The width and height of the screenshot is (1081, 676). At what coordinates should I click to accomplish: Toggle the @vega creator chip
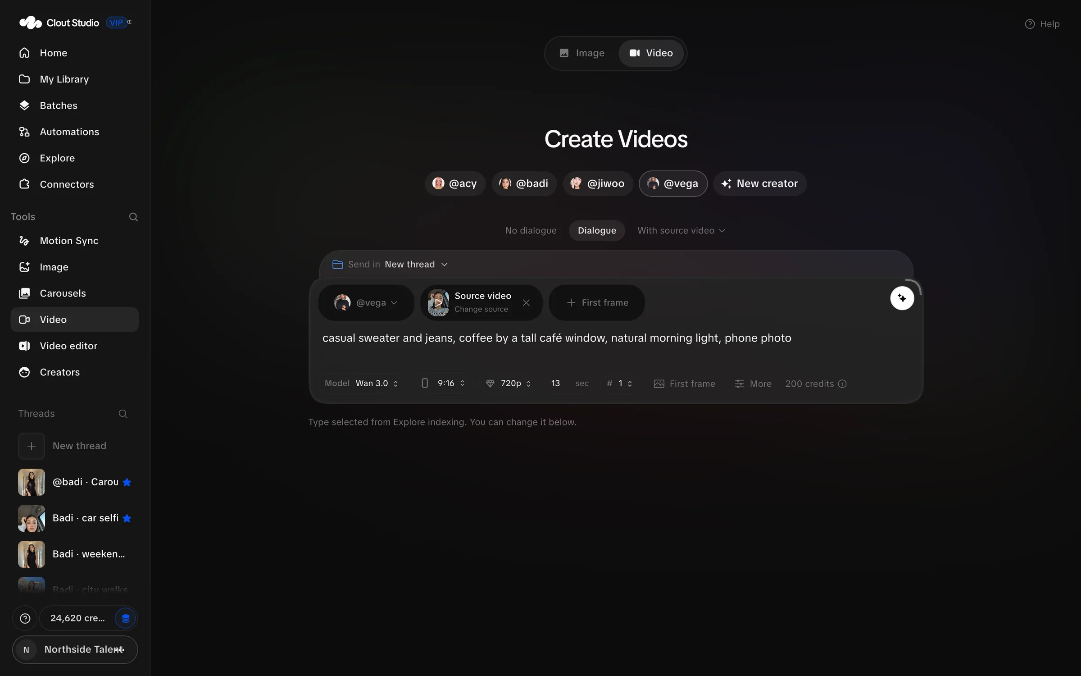click(673, 183)
